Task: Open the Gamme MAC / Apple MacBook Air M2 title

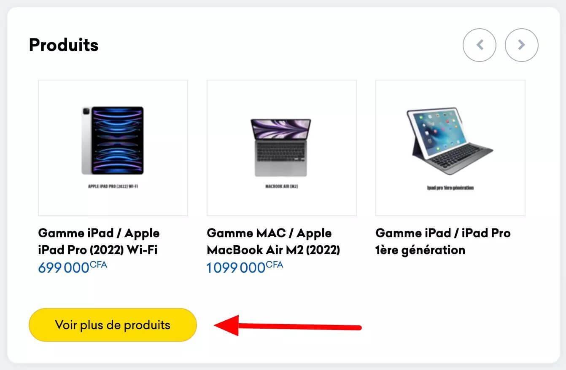Action: click(x=273, y=241)
